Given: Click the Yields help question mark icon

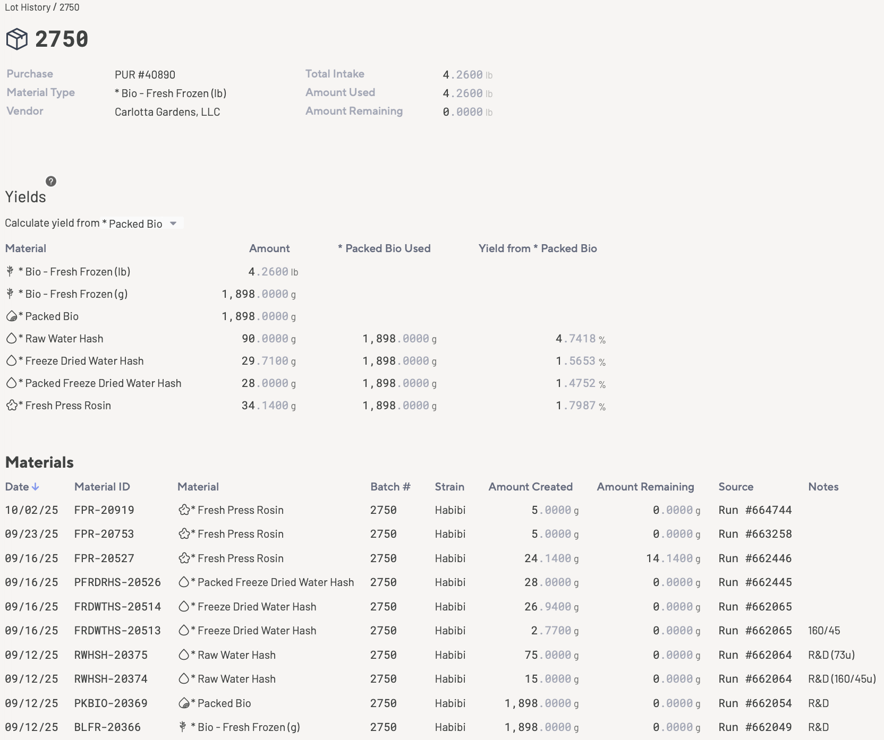Looking at the screenshot, I should point(51,182).
